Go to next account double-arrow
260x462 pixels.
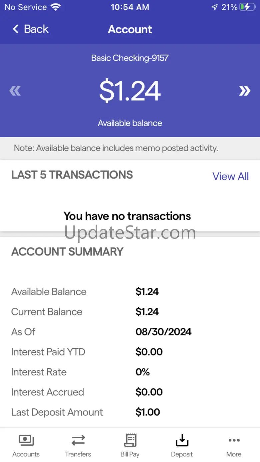[244, 91]
